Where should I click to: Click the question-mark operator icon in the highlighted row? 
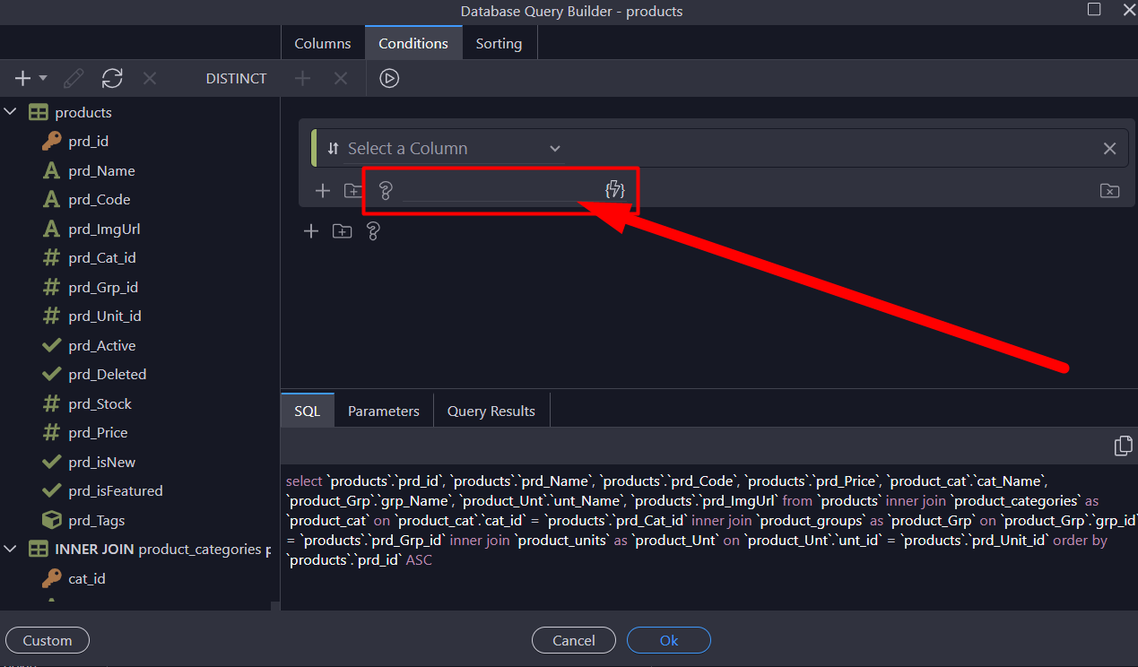click(386, 190)
